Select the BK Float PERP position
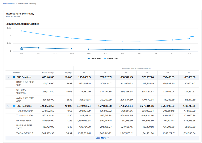Screen dimensions: 202x143 tap(23, 120)
